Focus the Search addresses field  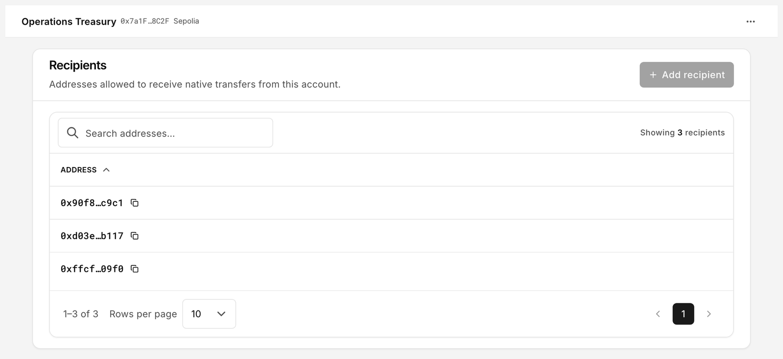[x=165, y=133]
